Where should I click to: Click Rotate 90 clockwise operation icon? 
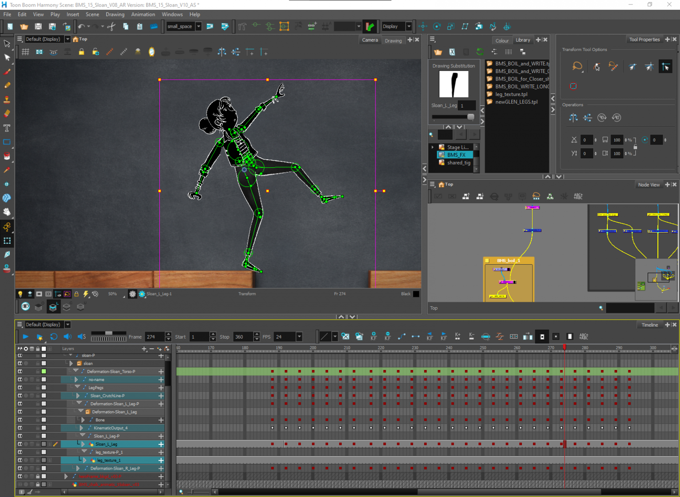click(x=602, y=118)
